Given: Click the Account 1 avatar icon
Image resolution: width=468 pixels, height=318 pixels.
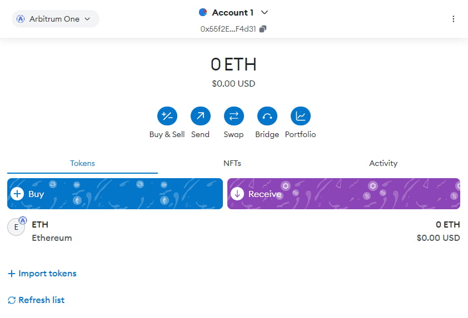Looking at the screenshot, I should [203, 12].
